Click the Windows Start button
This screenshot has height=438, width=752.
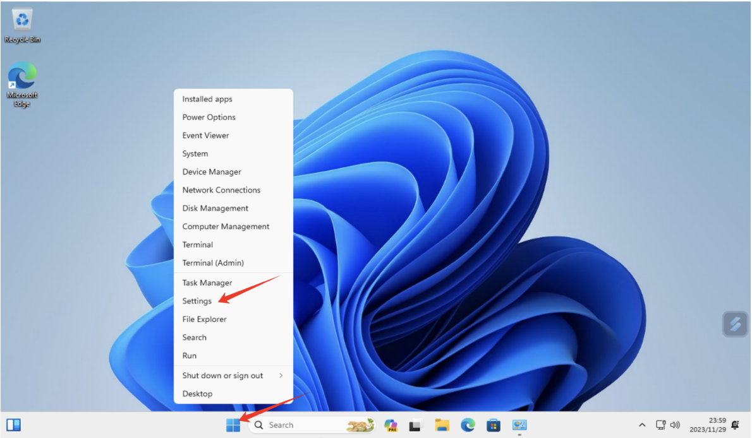click(x=233, y=425)
